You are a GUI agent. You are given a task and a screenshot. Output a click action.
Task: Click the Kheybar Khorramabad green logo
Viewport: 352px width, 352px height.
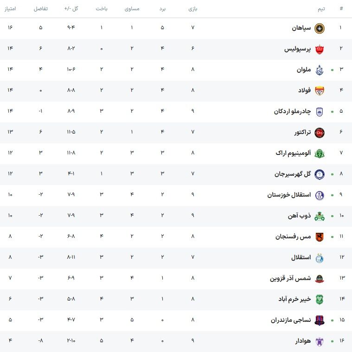coord(320,300)
